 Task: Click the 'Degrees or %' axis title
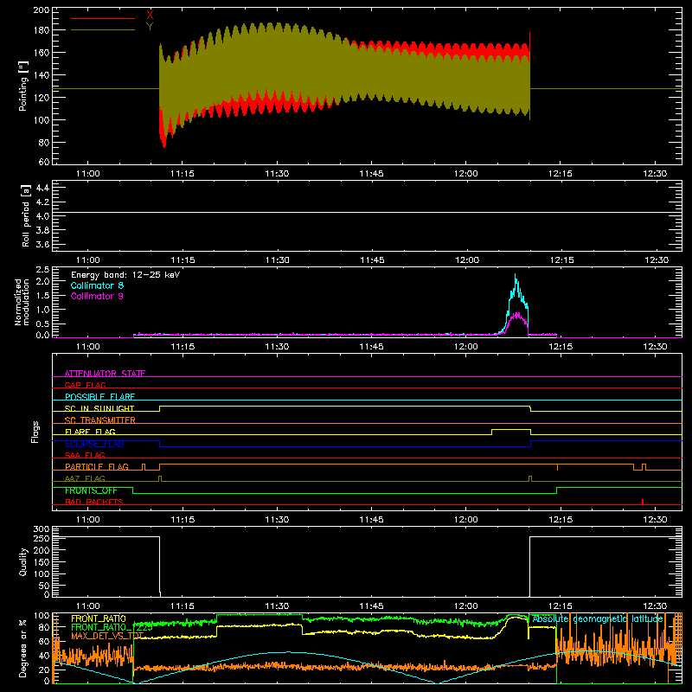(23, 649)
